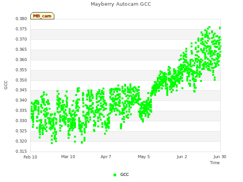Click the GCC legend label text
Viewport: 243px width, 182px height.
(125, 174)
